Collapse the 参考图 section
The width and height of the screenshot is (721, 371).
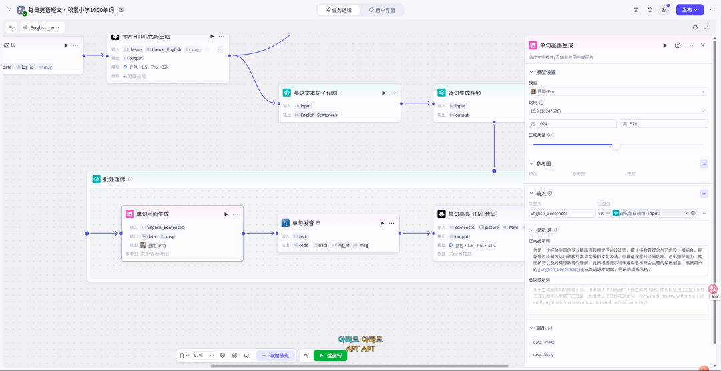coord(531,164)
